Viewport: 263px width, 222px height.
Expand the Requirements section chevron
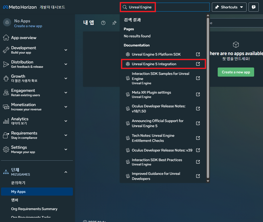coord(66,135)
